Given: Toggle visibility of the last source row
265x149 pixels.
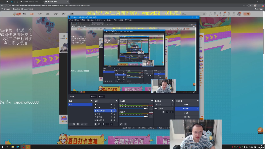Looking at the screenshot, I should tap(111, 120).
